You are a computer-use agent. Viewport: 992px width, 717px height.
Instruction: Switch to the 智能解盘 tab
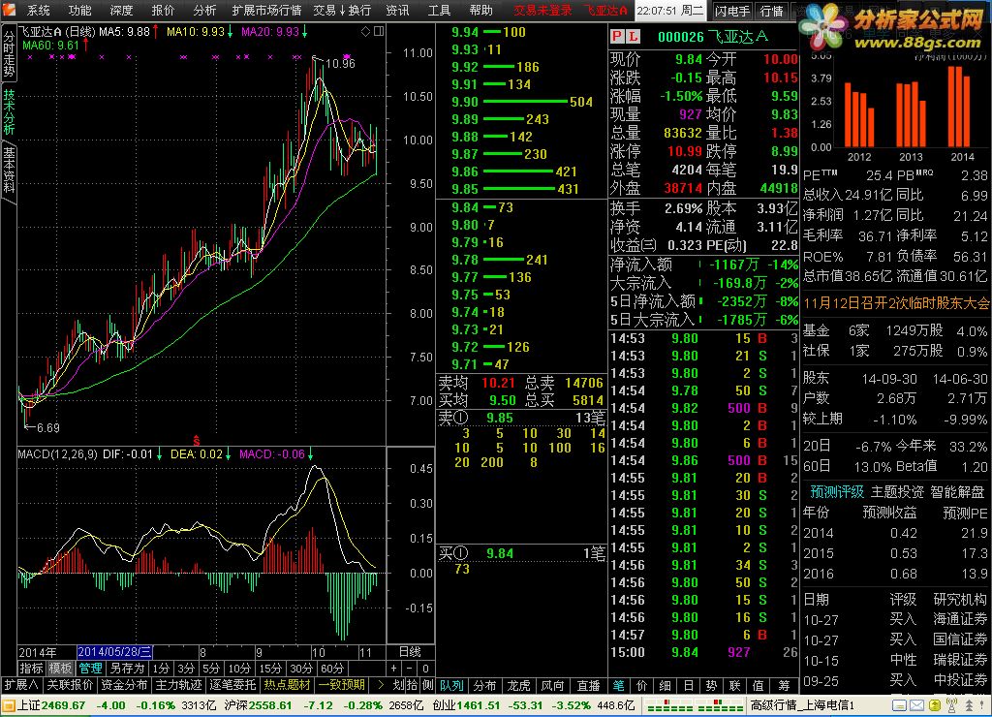coord(957,491)
